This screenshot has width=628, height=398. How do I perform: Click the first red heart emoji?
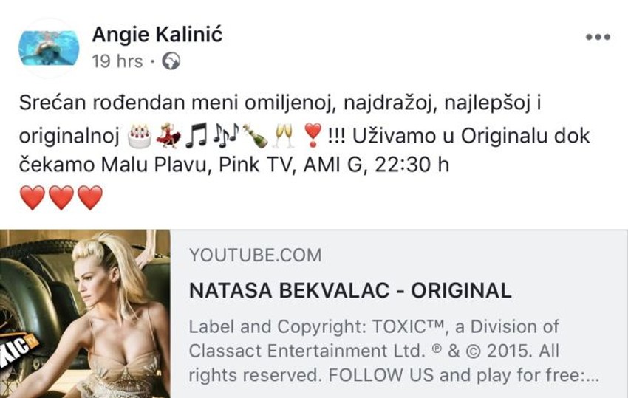(33, 197)
